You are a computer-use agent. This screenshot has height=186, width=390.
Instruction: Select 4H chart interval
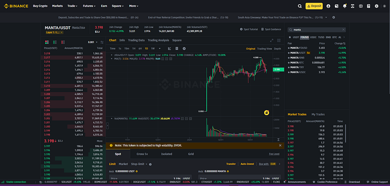[x=140, y=48]
